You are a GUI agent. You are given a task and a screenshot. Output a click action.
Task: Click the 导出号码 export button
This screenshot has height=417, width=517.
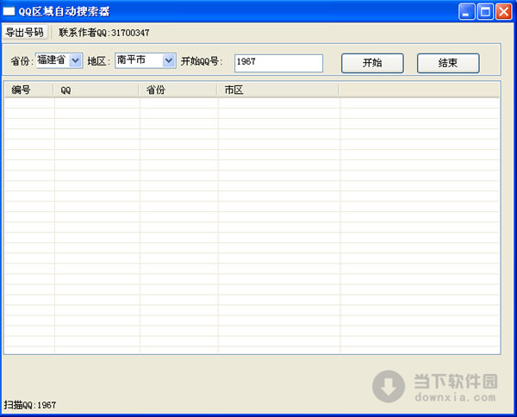coord(25,32)
